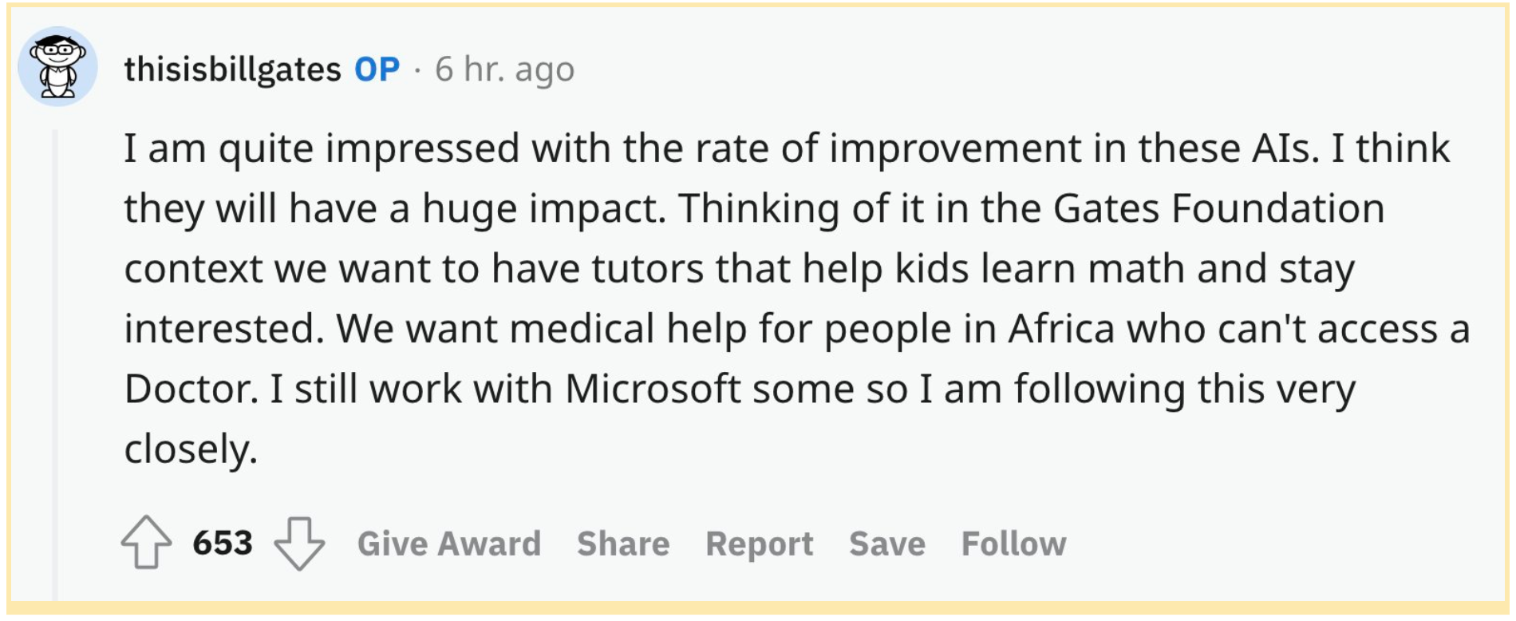Viewport: 1516px width, 621px height.
Task: Click the "6 hr. ago" timestamp
Action: 504,69
